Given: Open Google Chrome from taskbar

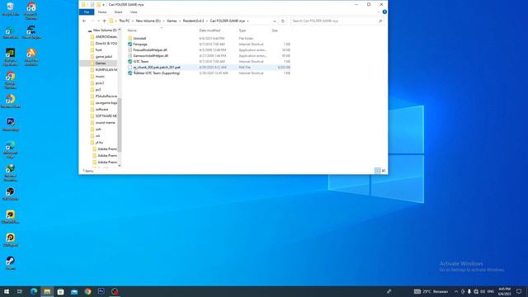Looking at the screenshot, I should pos(87,291).
